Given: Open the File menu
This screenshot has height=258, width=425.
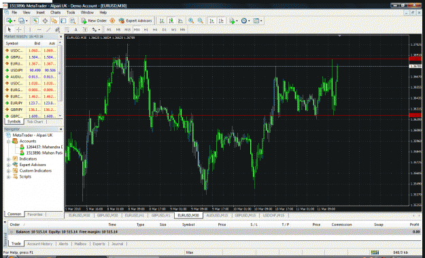Looking at the screenshot, I should [14, 12].
